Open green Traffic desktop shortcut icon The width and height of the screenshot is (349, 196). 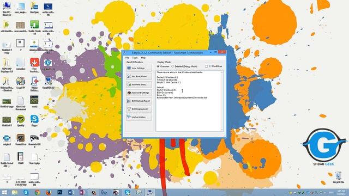34,28
